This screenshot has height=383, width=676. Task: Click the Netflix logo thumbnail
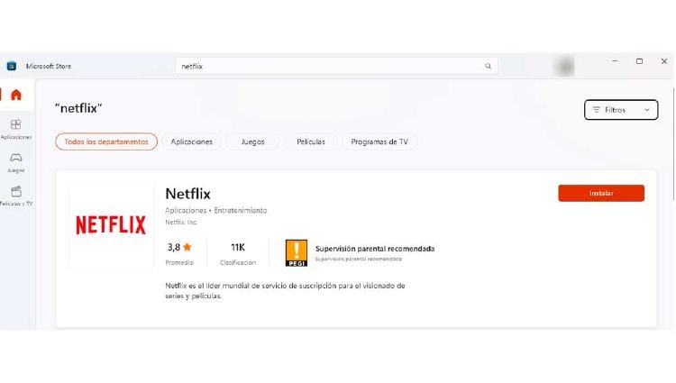(x=111, y=225)
